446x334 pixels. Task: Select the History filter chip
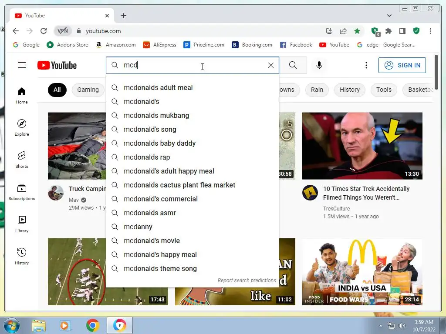click(x=350, y=90)
